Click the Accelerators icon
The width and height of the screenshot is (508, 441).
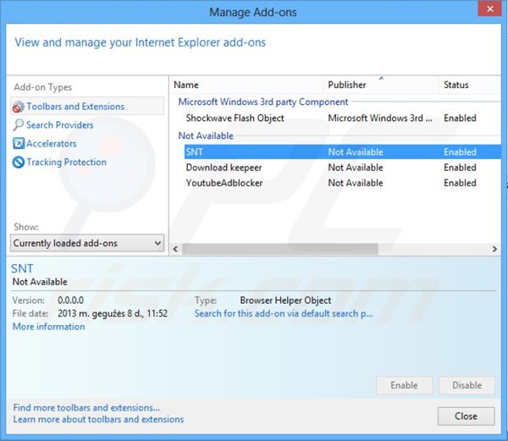point(19,144)
